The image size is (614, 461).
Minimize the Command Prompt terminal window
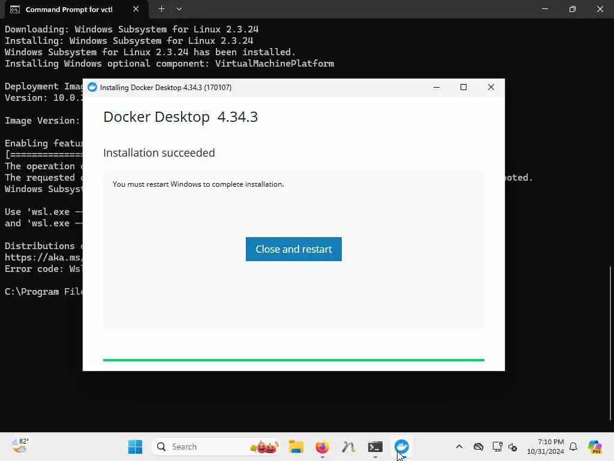[x=544, y=9]
